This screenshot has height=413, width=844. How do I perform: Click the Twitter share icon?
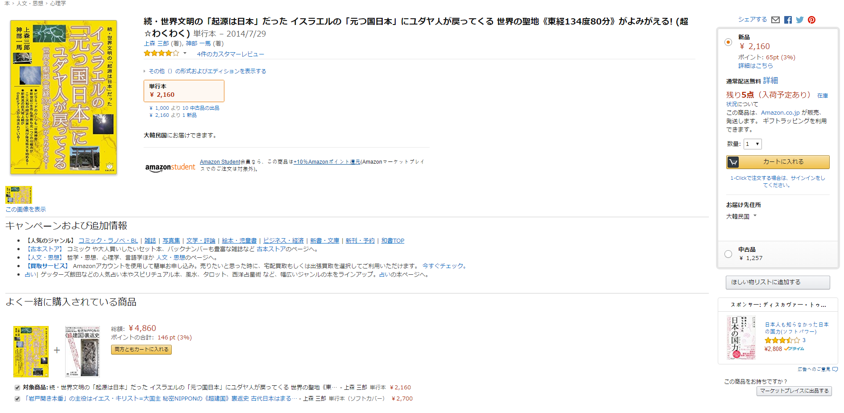point(800,20)
